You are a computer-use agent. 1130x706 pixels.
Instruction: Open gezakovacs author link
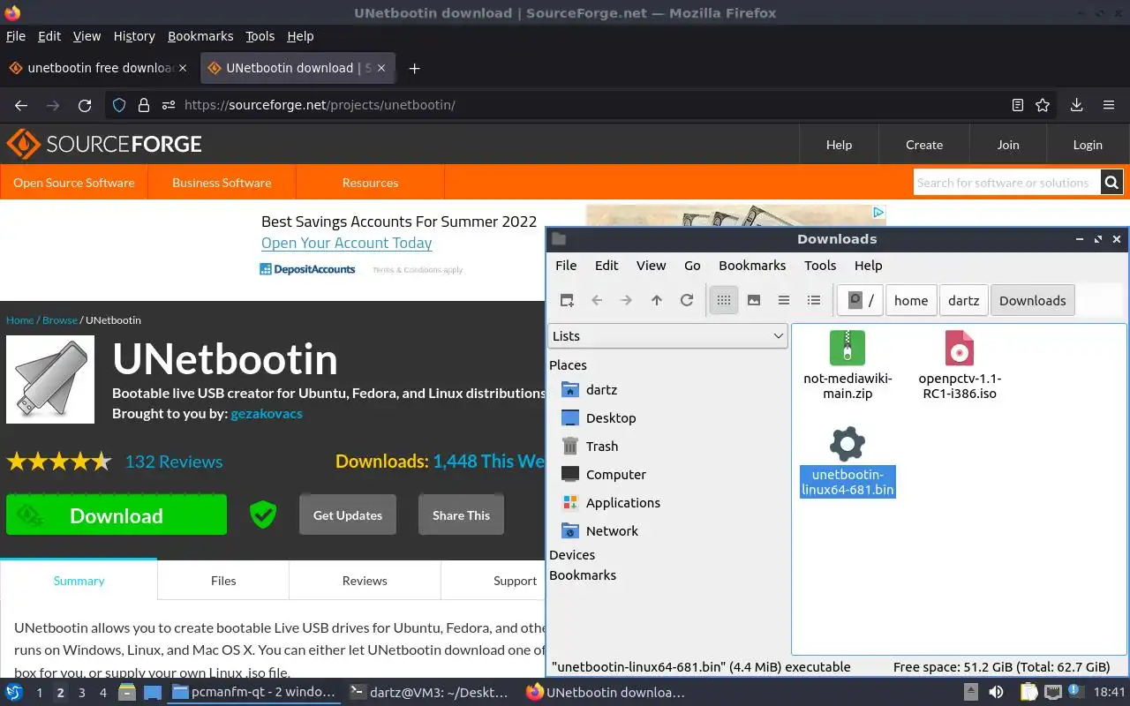tap(267, 413)
